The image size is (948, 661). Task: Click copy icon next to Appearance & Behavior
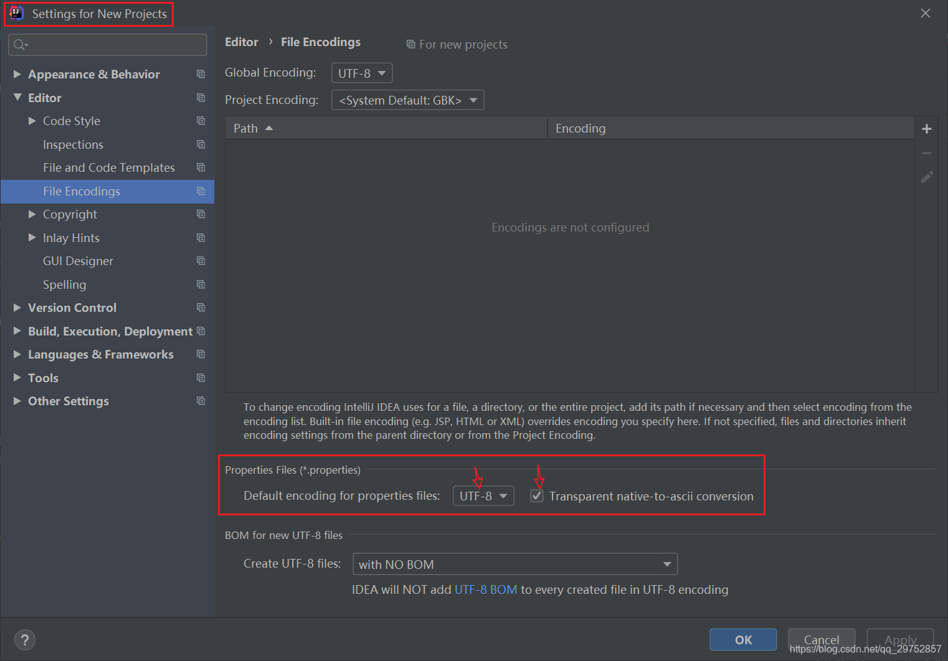click(201, 74)
